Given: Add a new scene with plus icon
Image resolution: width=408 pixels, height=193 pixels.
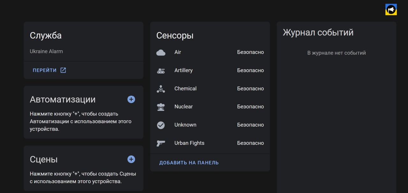Looking at the screenshot, I should pyautogui.click(x=131, y=159).
